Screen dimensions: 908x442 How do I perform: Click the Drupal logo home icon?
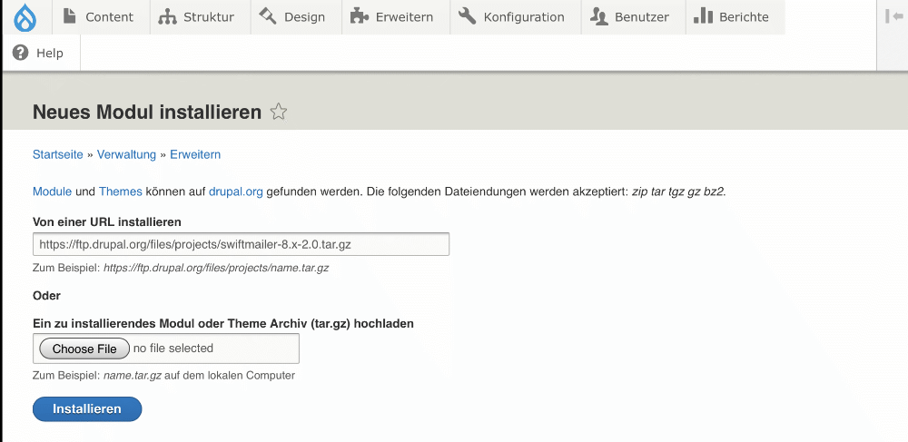(x=25, y=17)
